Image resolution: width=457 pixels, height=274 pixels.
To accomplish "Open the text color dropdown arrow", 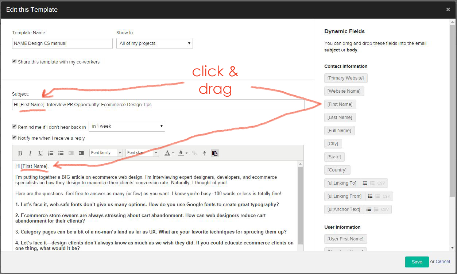I will pyautogui.click(x=173, y=153).
